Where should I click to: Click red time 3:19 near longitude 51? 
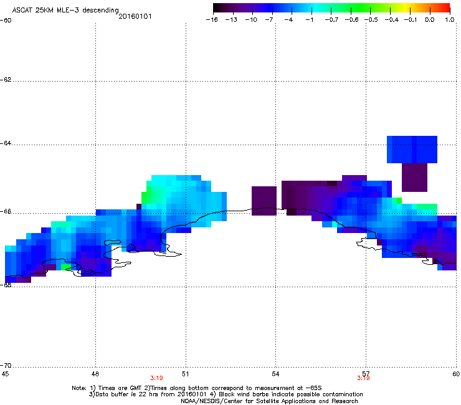pos(157,378)
